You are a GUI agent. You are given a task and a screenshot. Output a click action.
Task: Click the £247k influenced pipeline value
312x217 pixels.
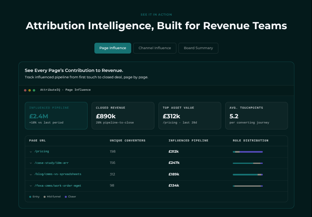174,163
